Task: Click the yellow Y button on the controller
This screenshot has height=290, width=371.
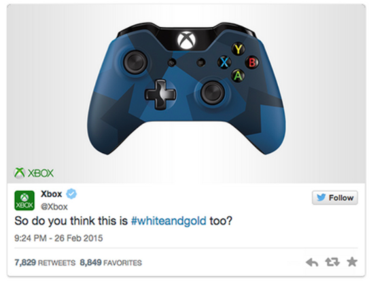Action: pos(238,49)
